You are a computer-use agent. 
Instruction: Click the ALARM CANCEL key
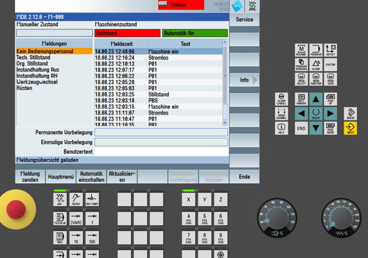281,99
